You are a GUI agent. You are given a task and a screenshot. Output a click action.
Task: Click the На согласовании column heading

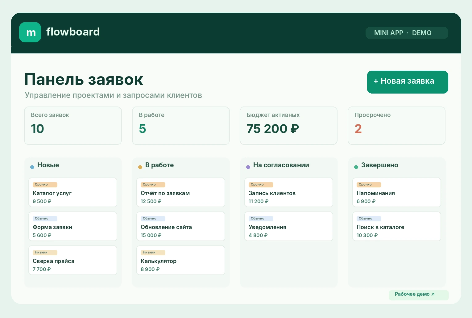coord(281,165)
